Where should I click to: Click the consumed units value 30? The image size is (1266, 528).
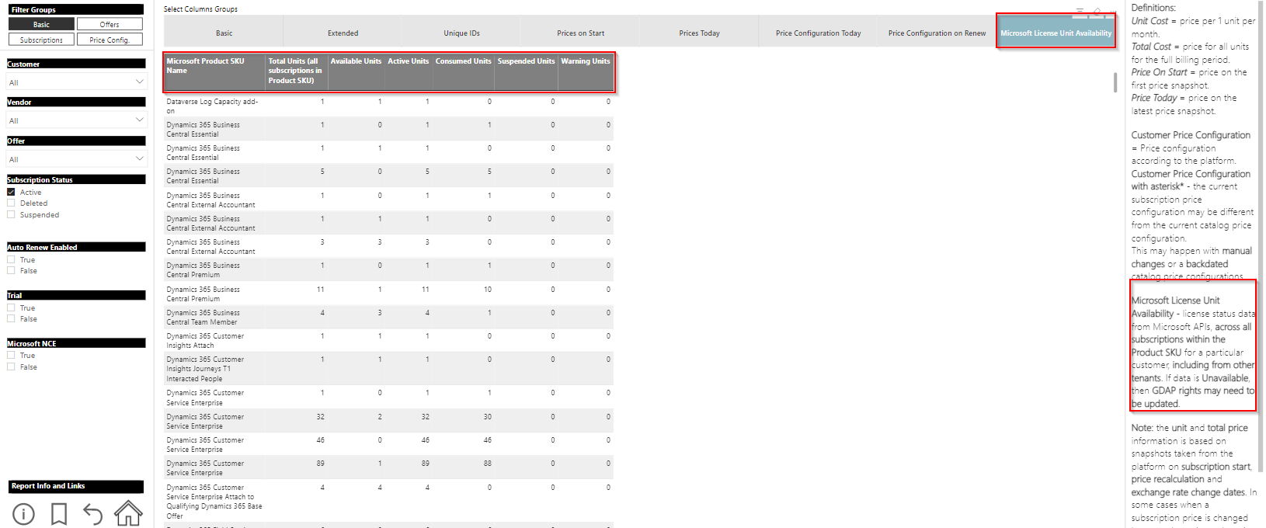487,417
